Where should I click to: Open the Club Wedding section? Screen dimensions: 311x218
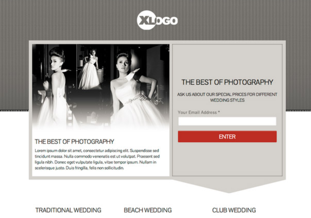tap(234, 210)
